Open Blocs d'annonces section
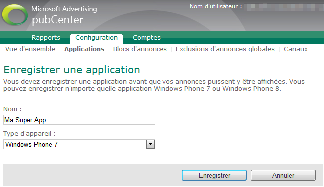324x187 pixels. coord(140,49)
